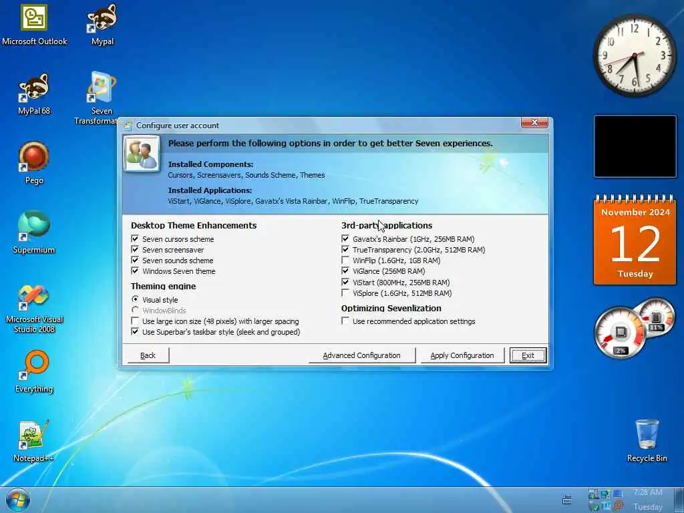Uncheck Gavatx's Rainbar application
The height and width of the screenshot is (513, 684).
[345, 238]
